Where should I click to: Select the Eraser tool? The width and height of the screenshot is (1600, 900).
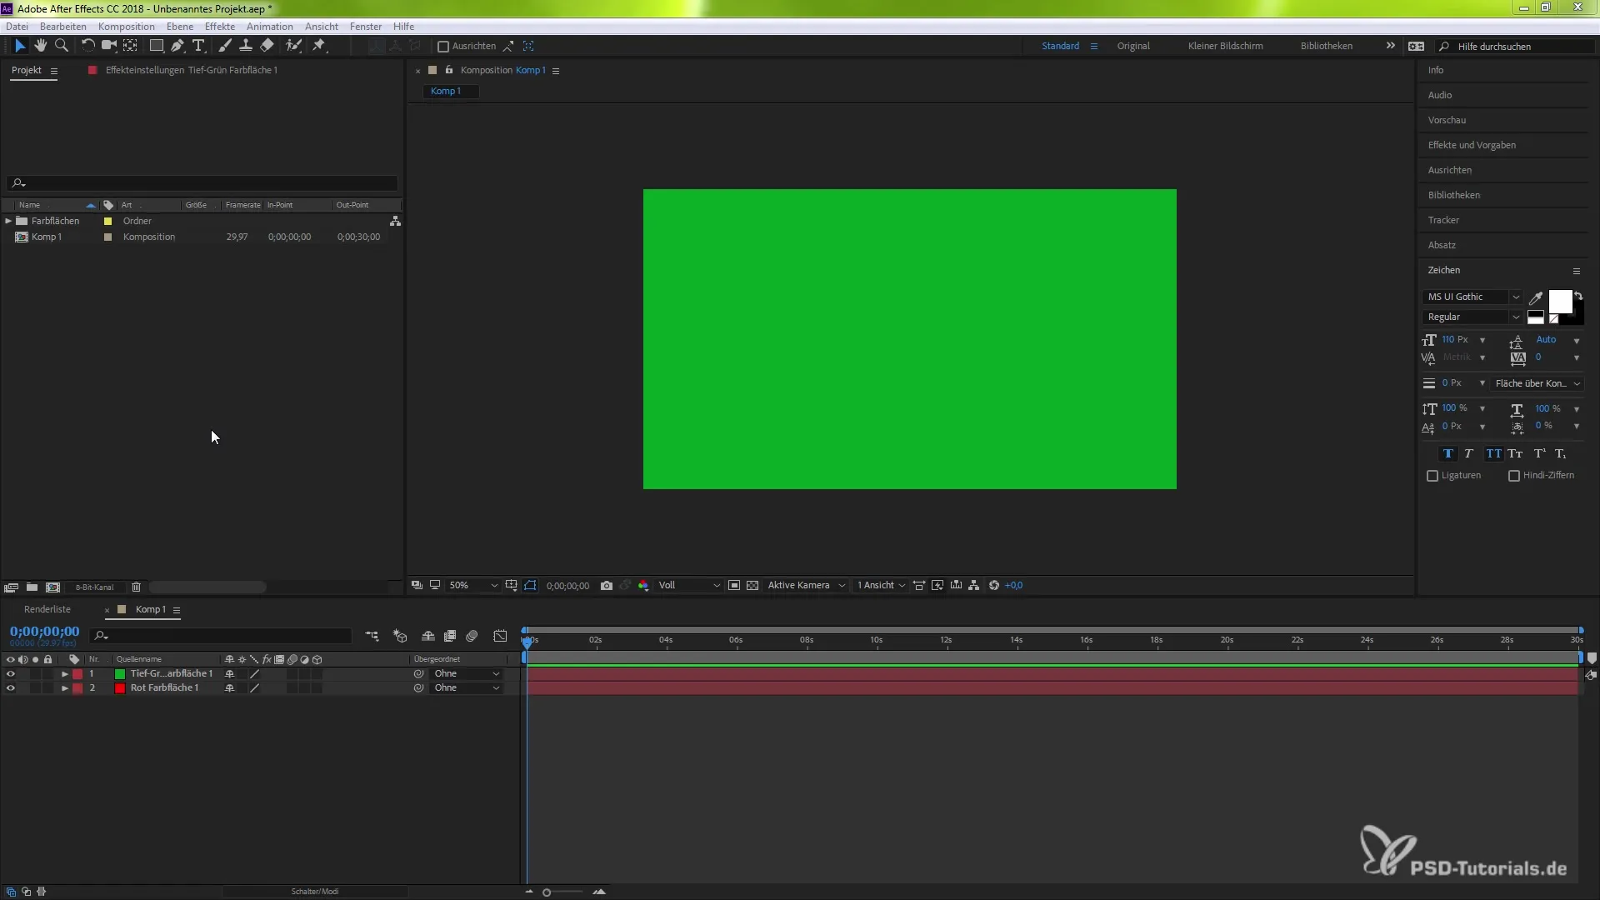[267, 46]
